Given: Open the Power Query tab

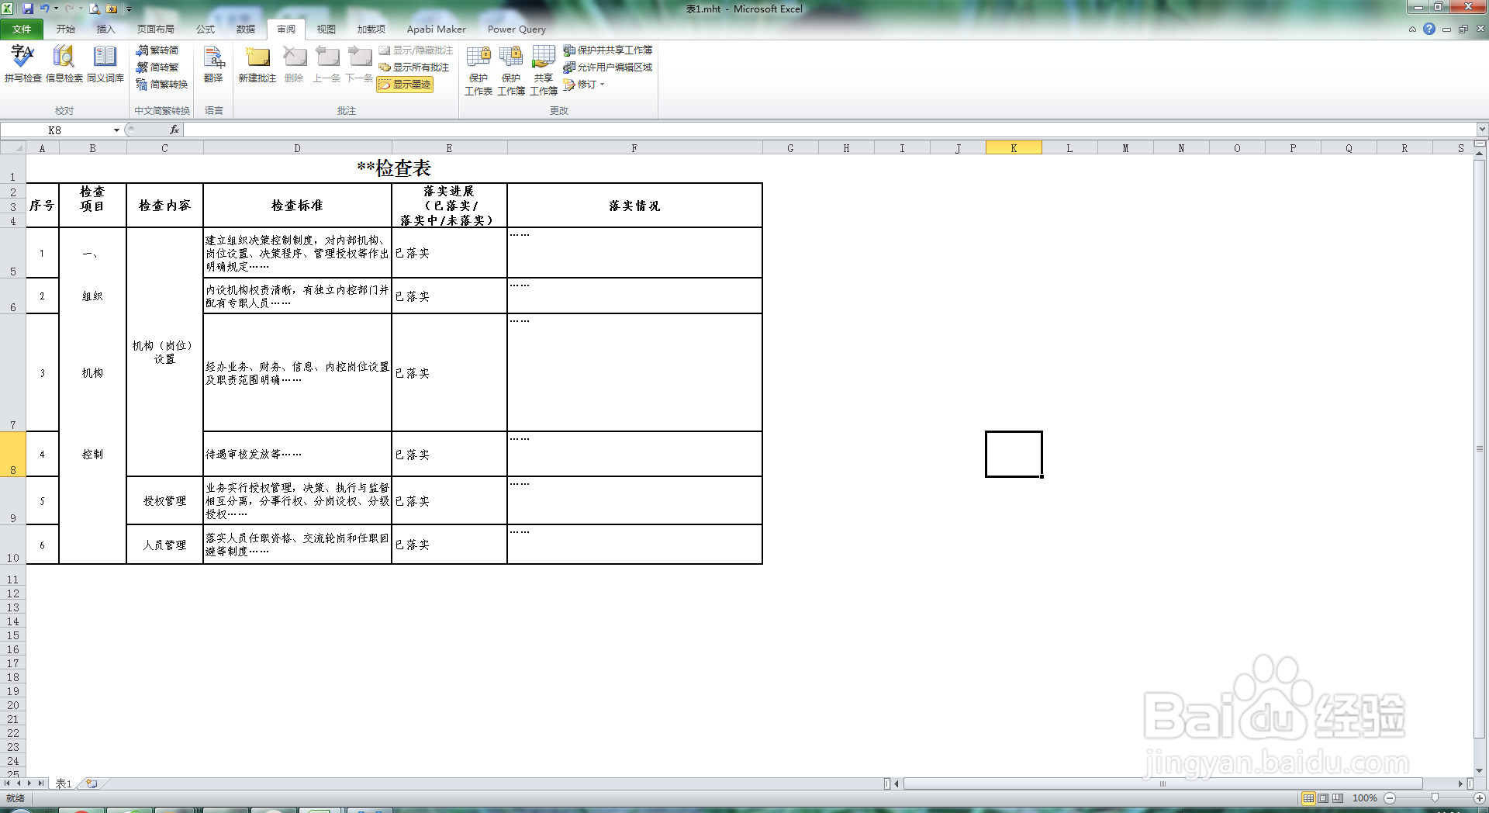Looking at the screenshot, I should [516, 29].
